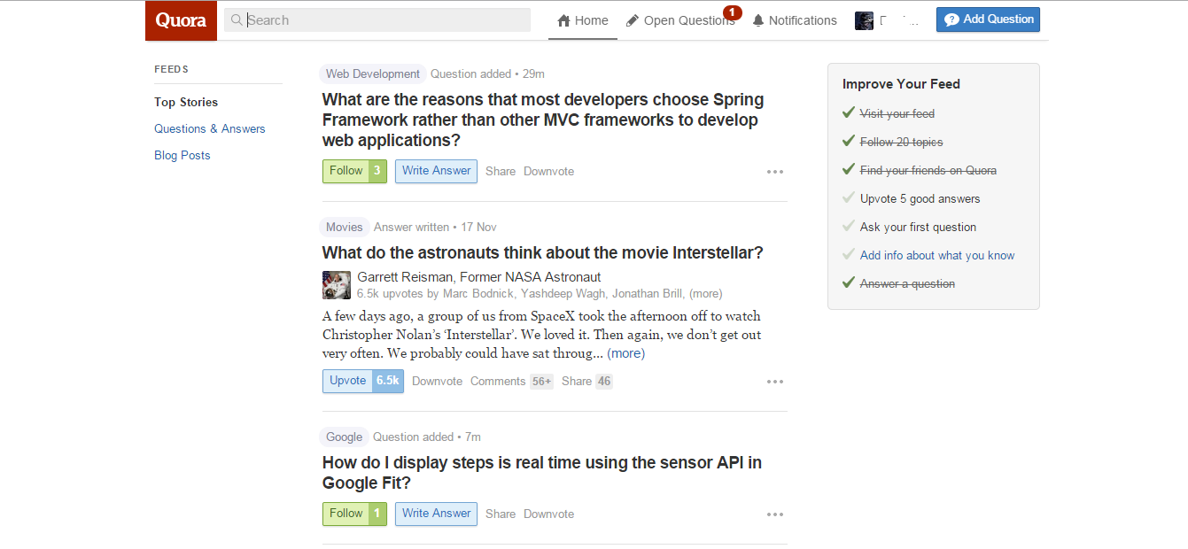Expand the truncated Interstellar answer with (more)

pyautogui.click(x=625, y=353)
